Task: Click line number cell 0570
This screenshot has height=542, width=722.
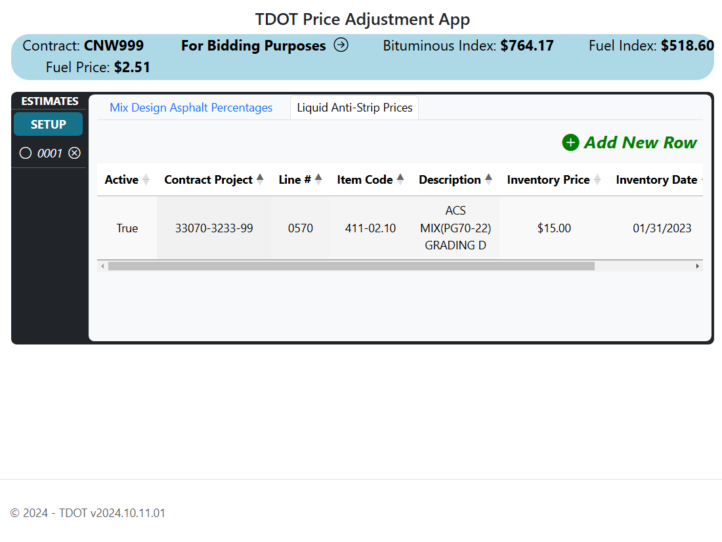Action: coord(300,228)
